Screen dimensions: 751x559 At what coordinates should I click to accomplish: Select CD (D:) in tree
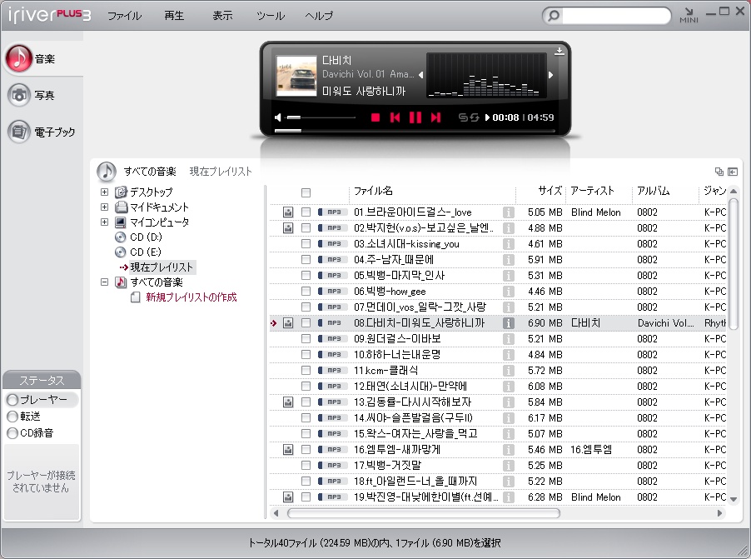point(146,237)
